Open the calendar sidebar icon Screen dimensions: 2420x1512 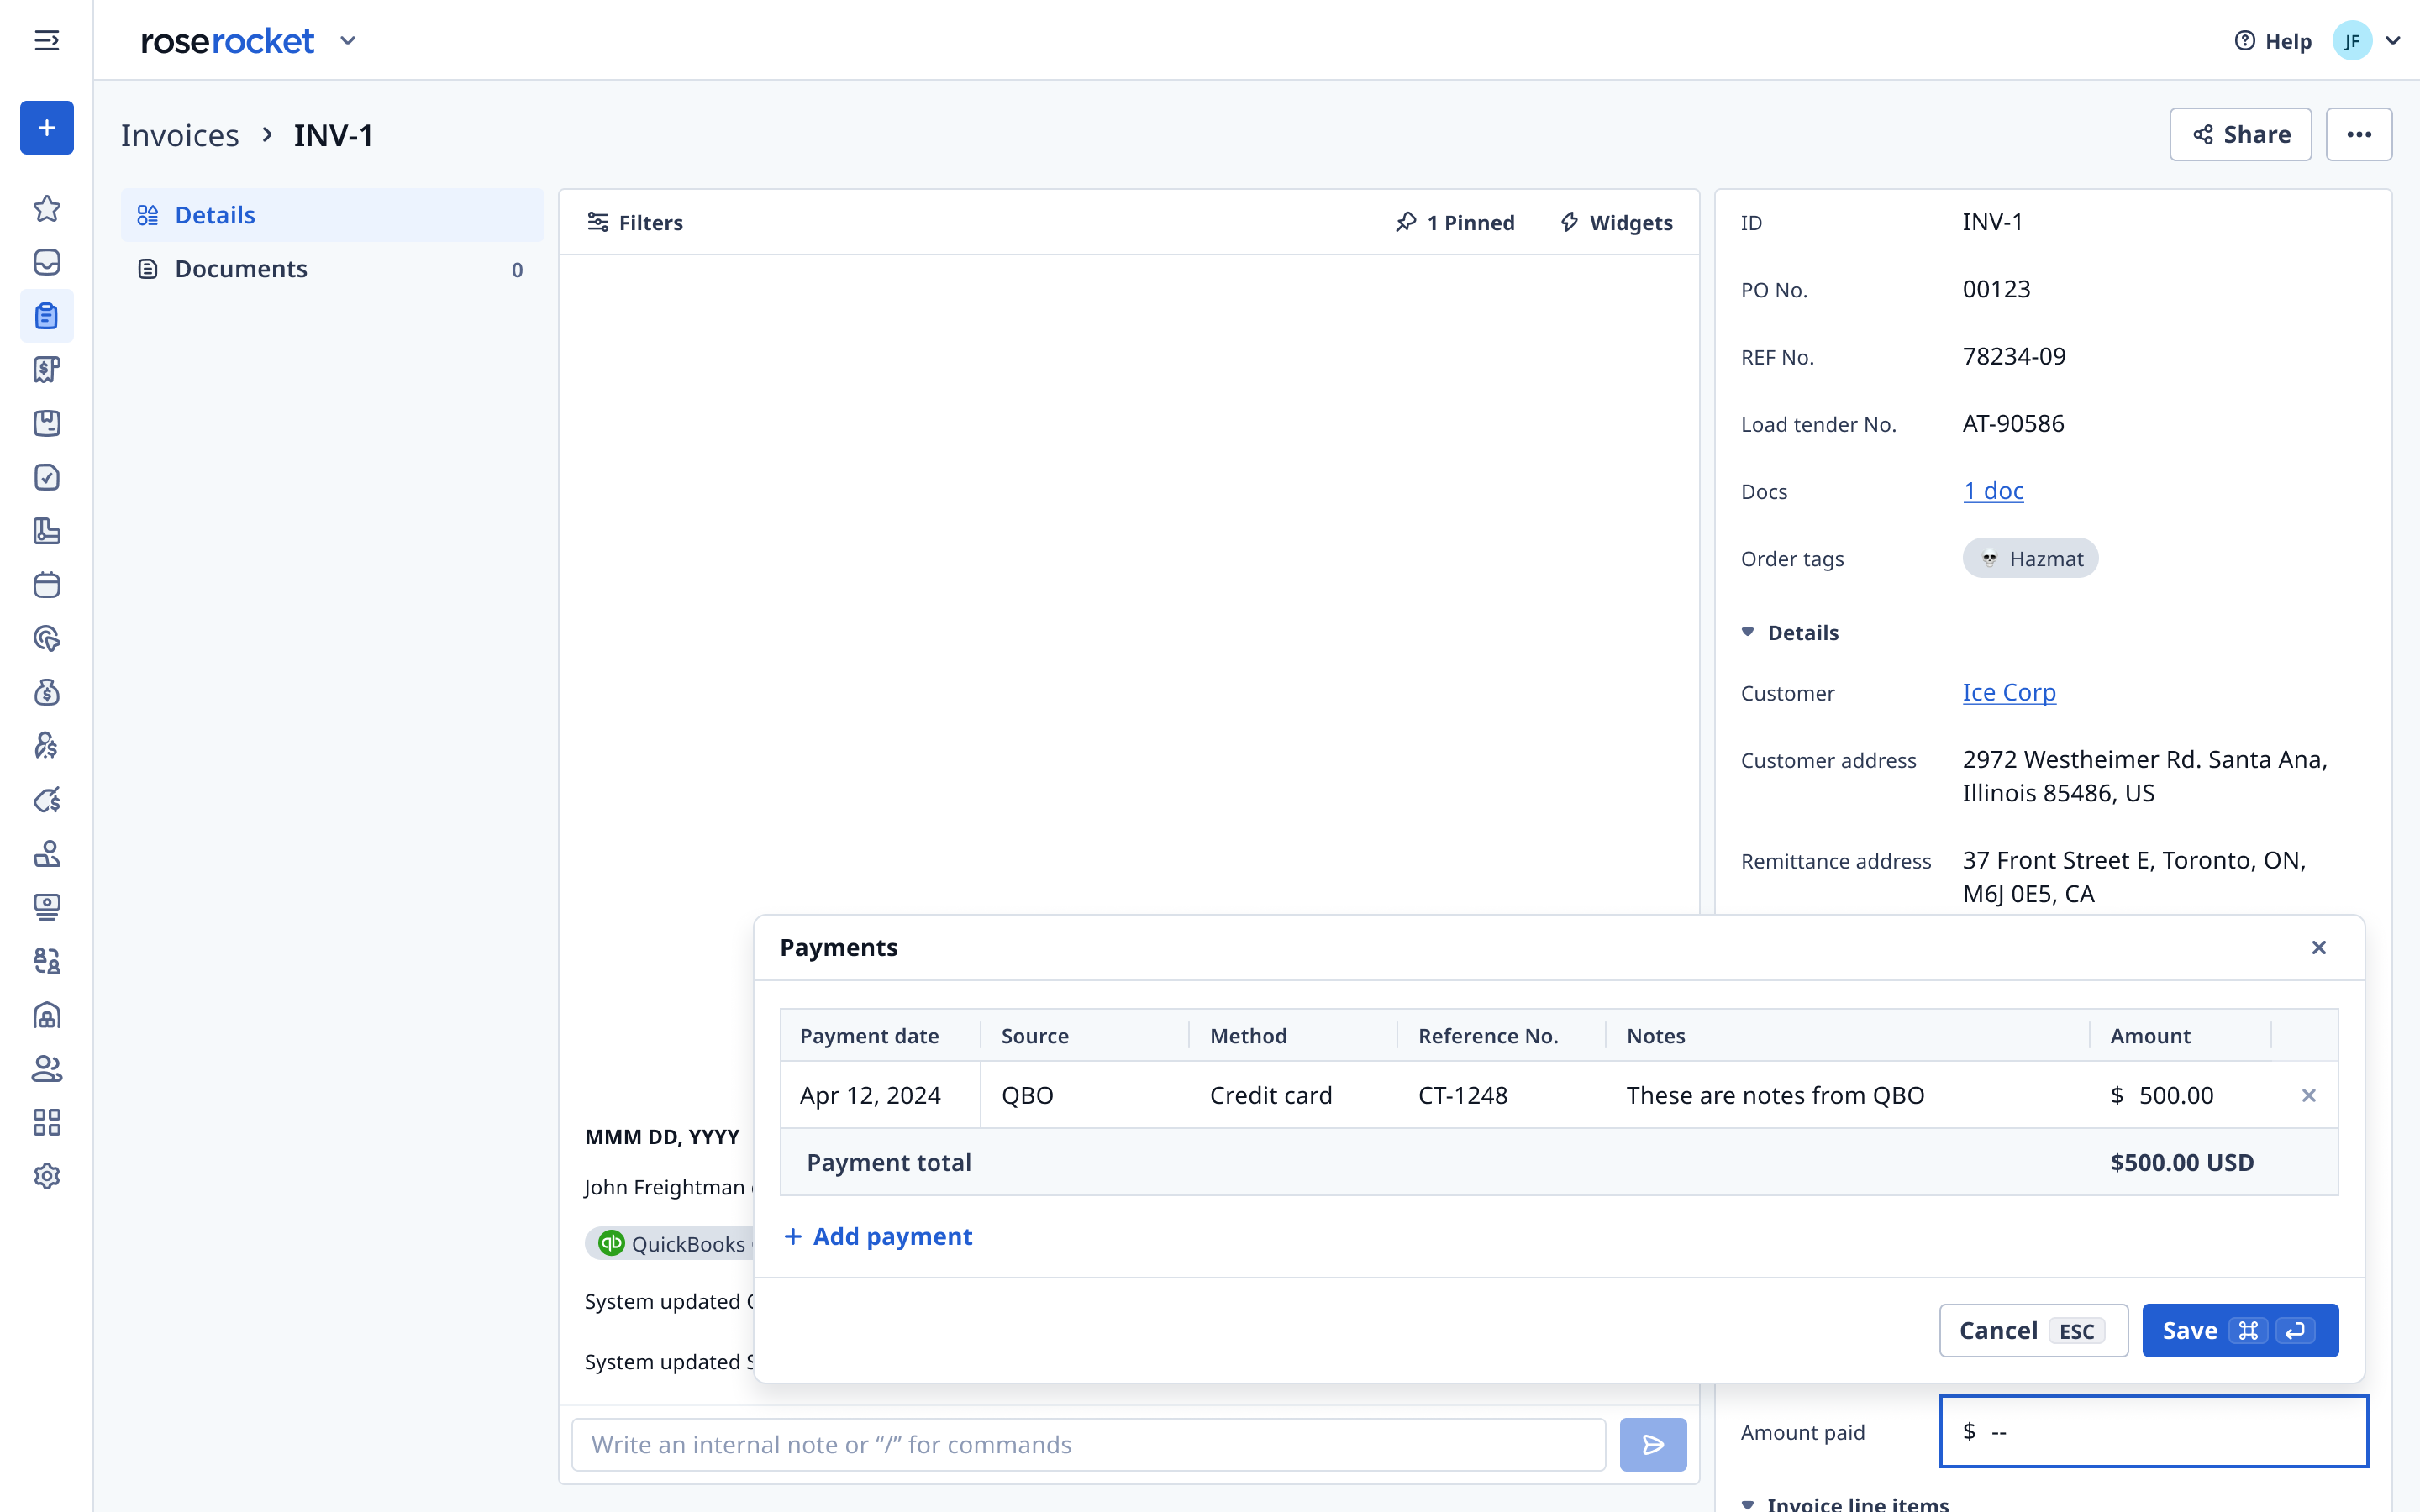tap(47, 585)
